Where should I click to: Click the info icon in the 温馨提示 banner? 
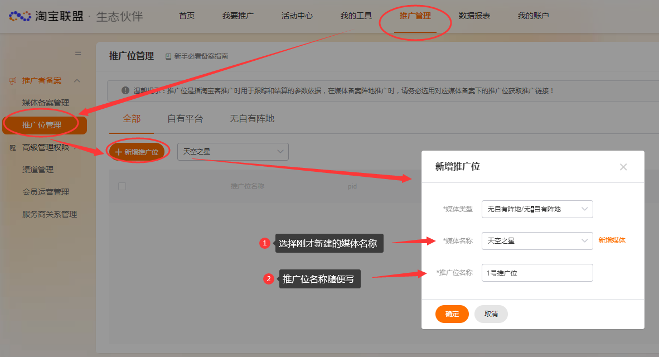pyautogui.click(x=125, y=90)
